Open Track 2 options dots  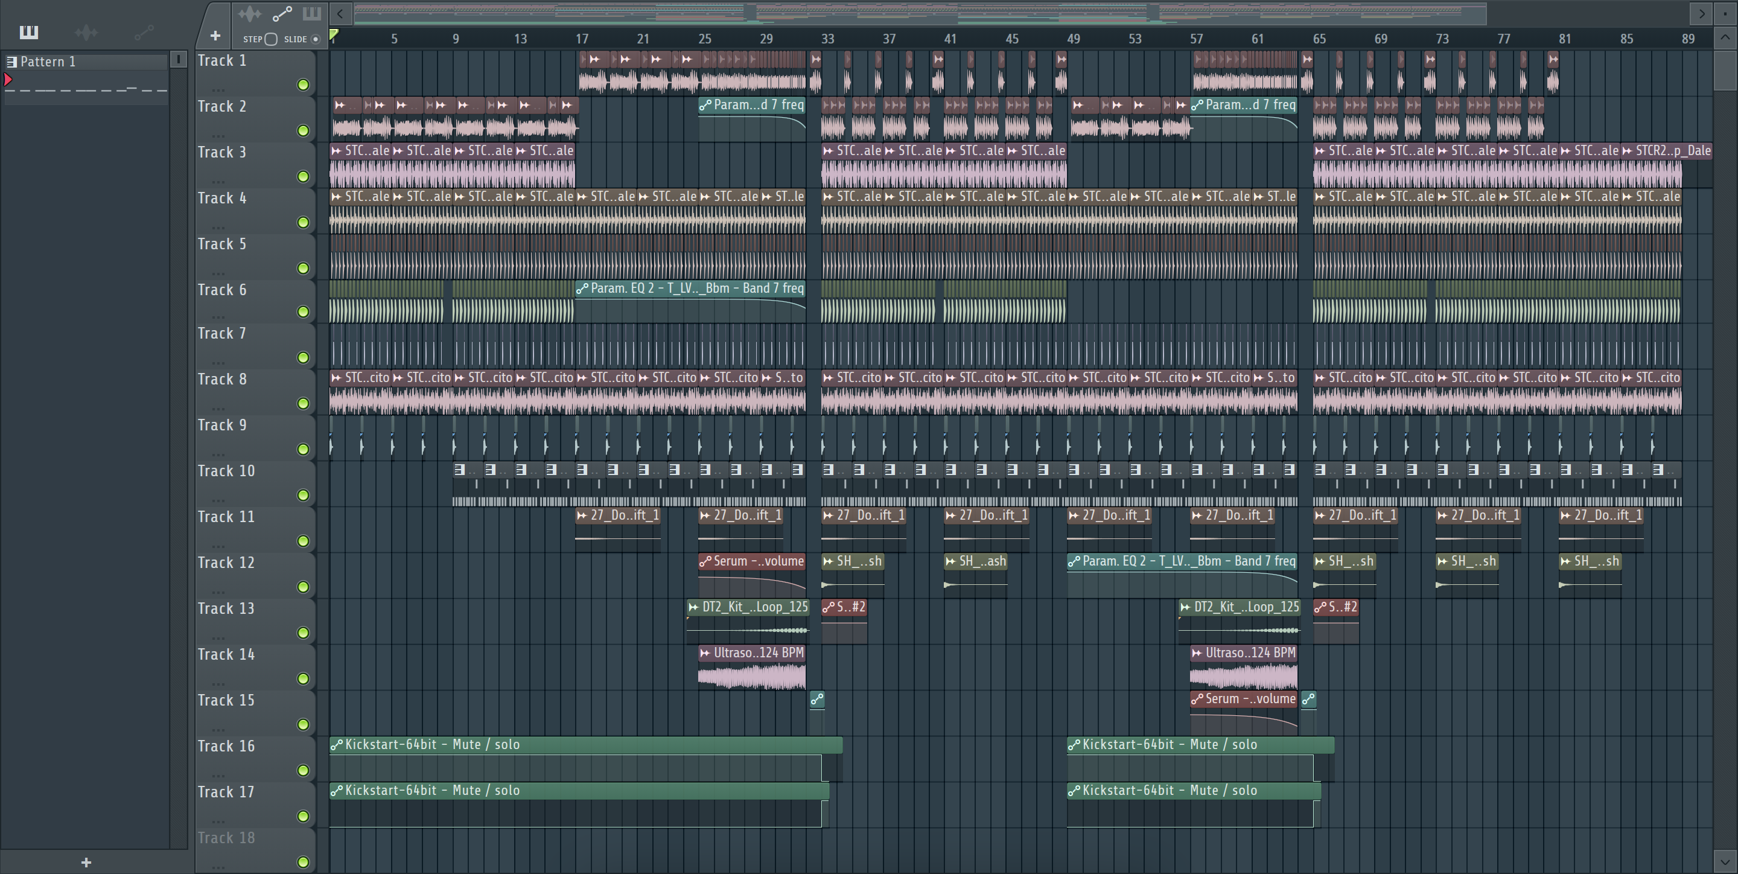click(x=217, y=135)
